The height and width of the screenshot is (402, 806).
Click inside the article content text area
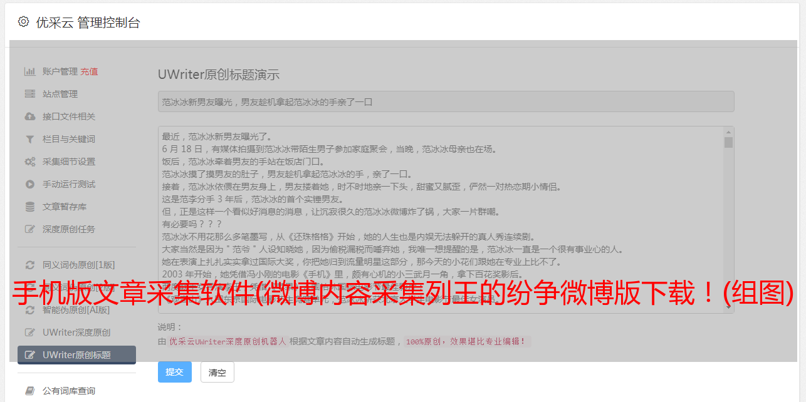441,219
